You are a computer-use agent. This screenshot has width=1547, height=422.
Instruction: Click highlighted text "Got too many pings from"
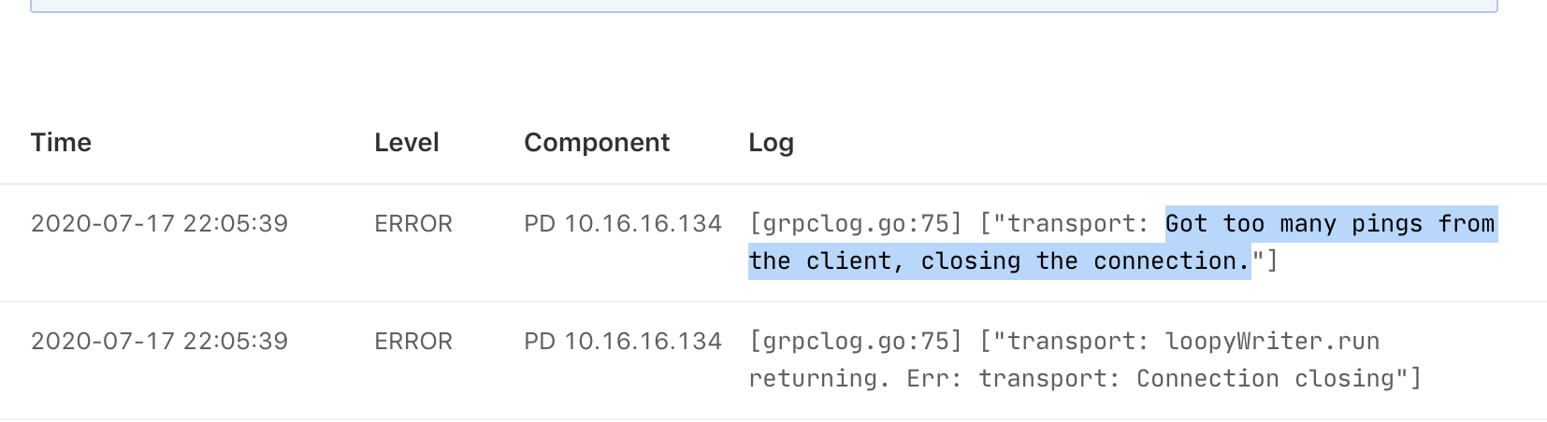coord(1329,224)
